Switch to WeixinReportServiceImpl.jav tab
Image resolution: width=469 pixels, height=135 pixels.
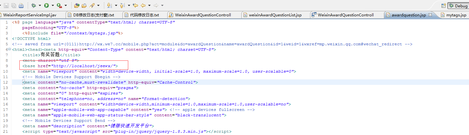[30, 15]
